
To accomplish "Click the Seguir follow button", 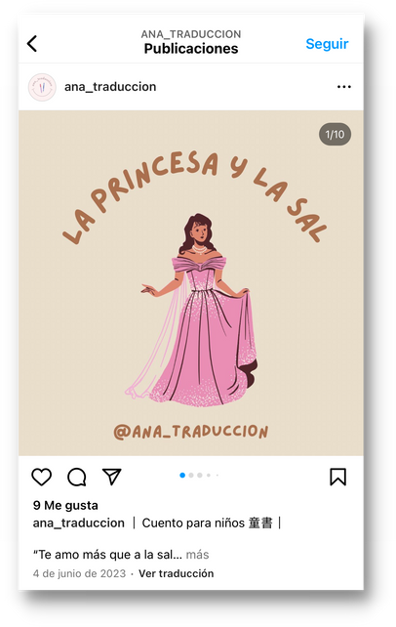I will tap(327, 44).
